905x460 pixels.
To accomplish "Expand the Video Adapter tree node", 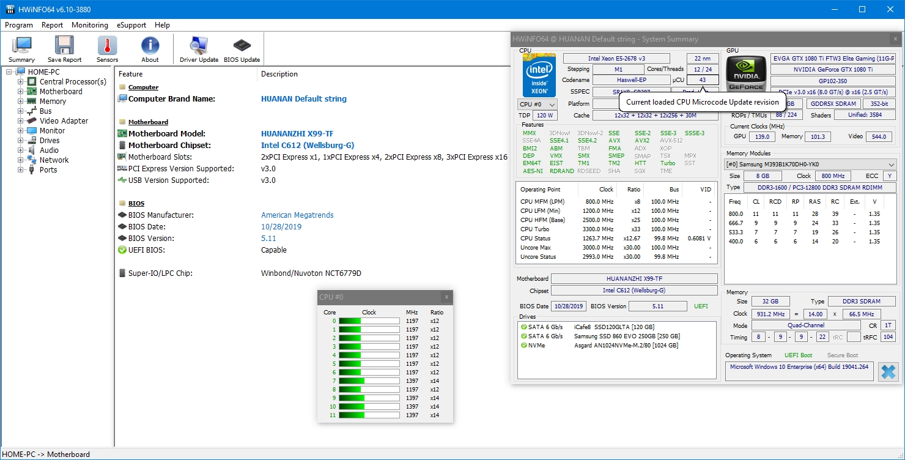I will pos(21,121).
